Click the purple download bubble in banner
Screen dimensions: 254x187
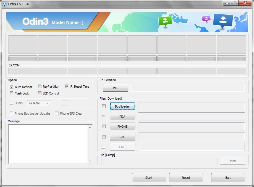[206, 19]
